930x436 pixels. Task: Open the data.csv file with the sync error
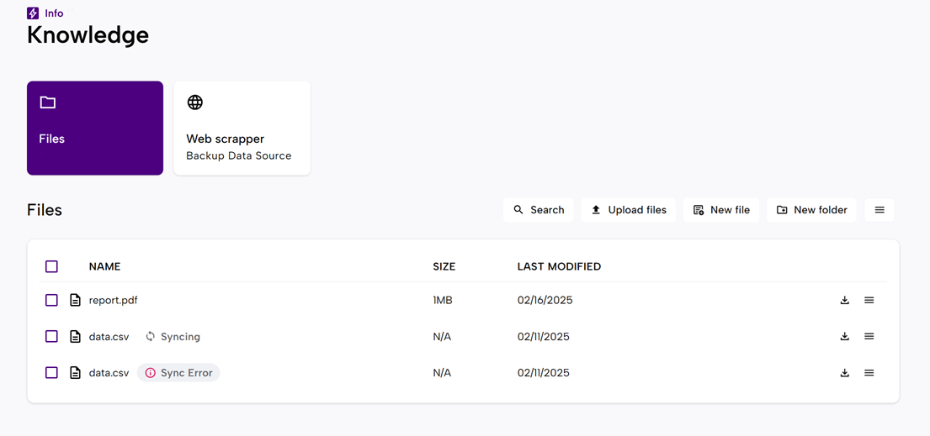(x=109, y=373)
